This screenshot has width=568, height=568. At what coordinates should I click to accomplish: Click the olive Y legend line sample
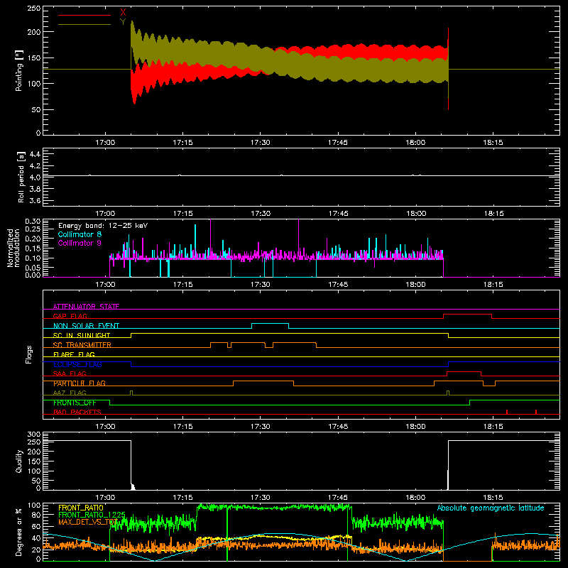(x=84, y=24)
